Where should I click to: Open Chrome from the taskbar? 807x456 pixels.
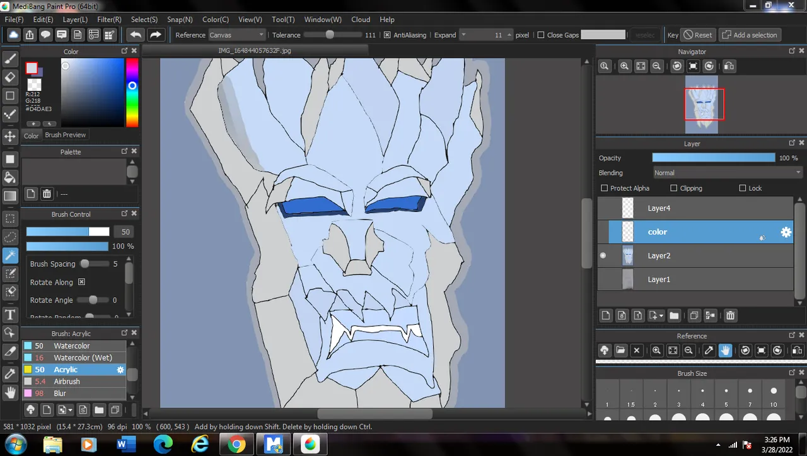pos(236,445)
